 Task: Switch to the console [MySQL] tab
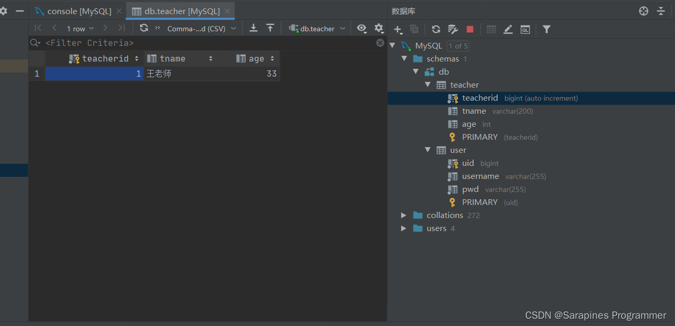(x=79, y=11)
